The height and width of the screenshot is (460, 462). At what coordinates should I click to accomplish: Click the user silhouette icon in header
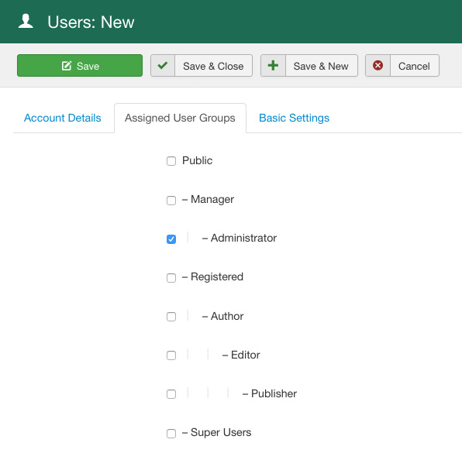pyautogui.click(x=26, y=21)
